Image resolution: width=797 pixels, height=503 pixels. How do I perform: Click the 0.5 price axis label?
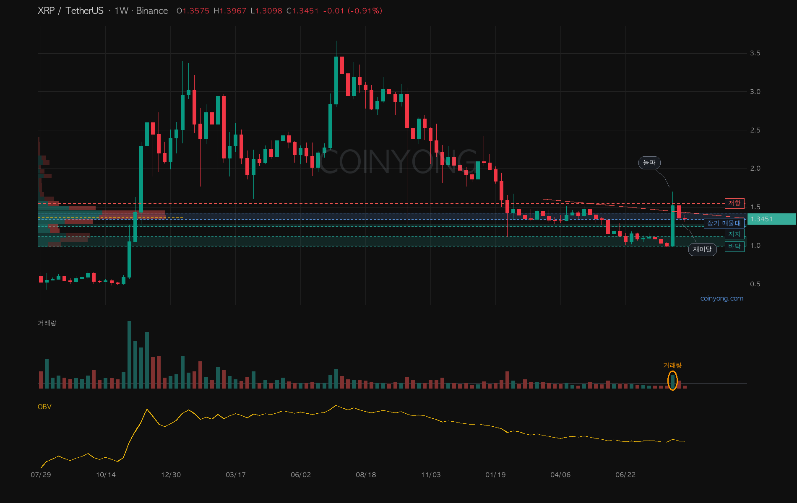click(x=755, y=284)
